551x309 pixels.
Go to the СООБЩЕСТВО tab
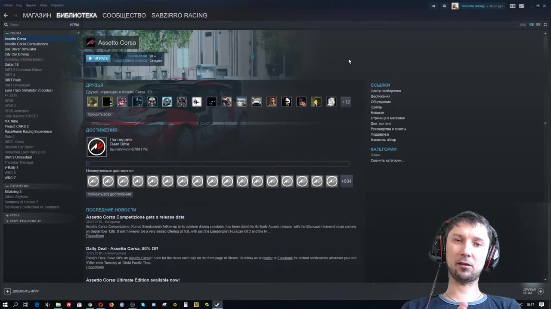124,15
